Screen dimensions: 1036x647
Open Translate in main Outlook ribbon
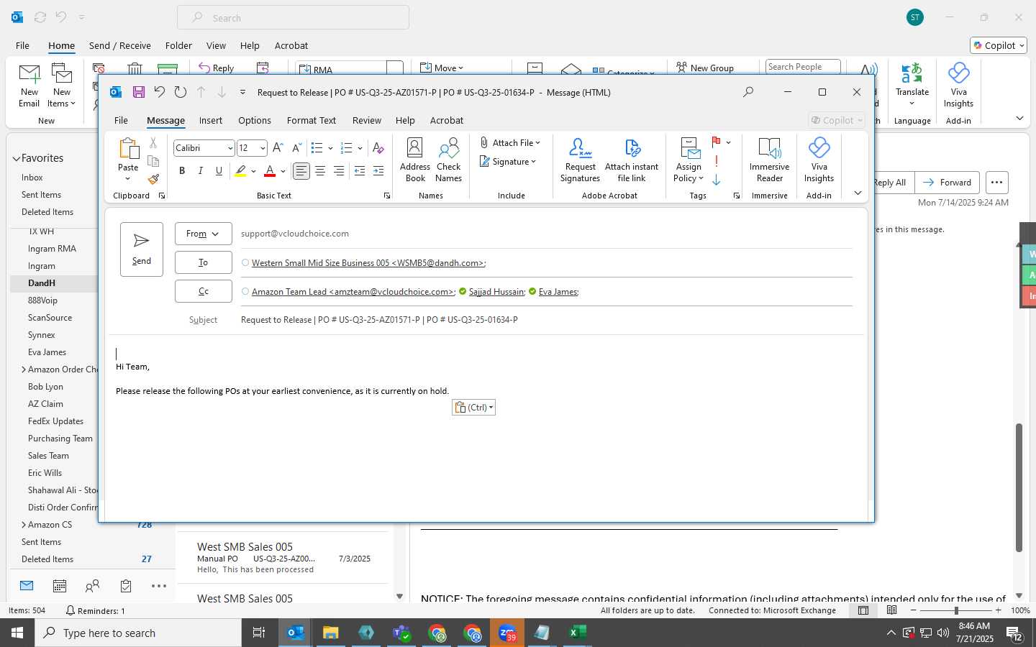pyautogui.click(x=912, y=86)
